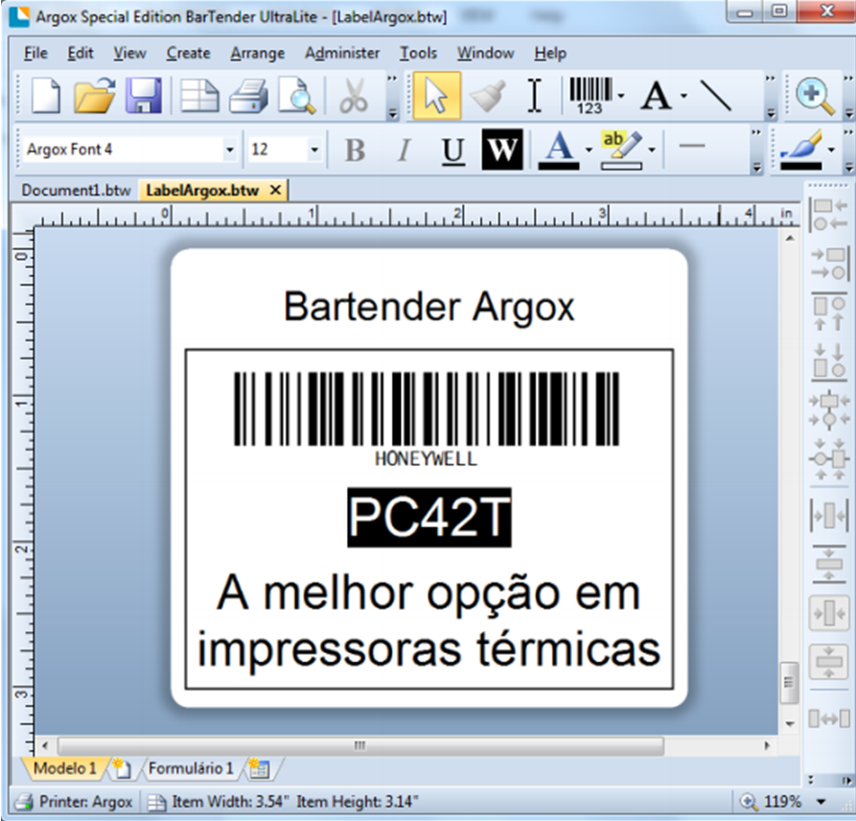This screenshot has width=856, height=821.
Task: Toggle underline formatting
Action: [452, 151]
